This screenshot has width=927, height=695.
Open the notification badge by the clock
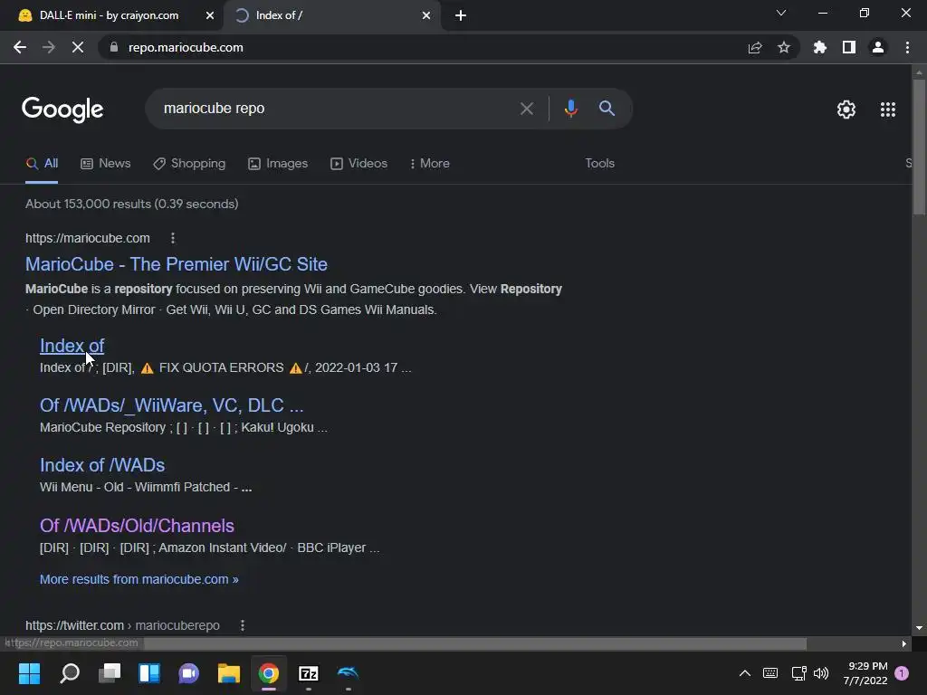click(902, 673)
